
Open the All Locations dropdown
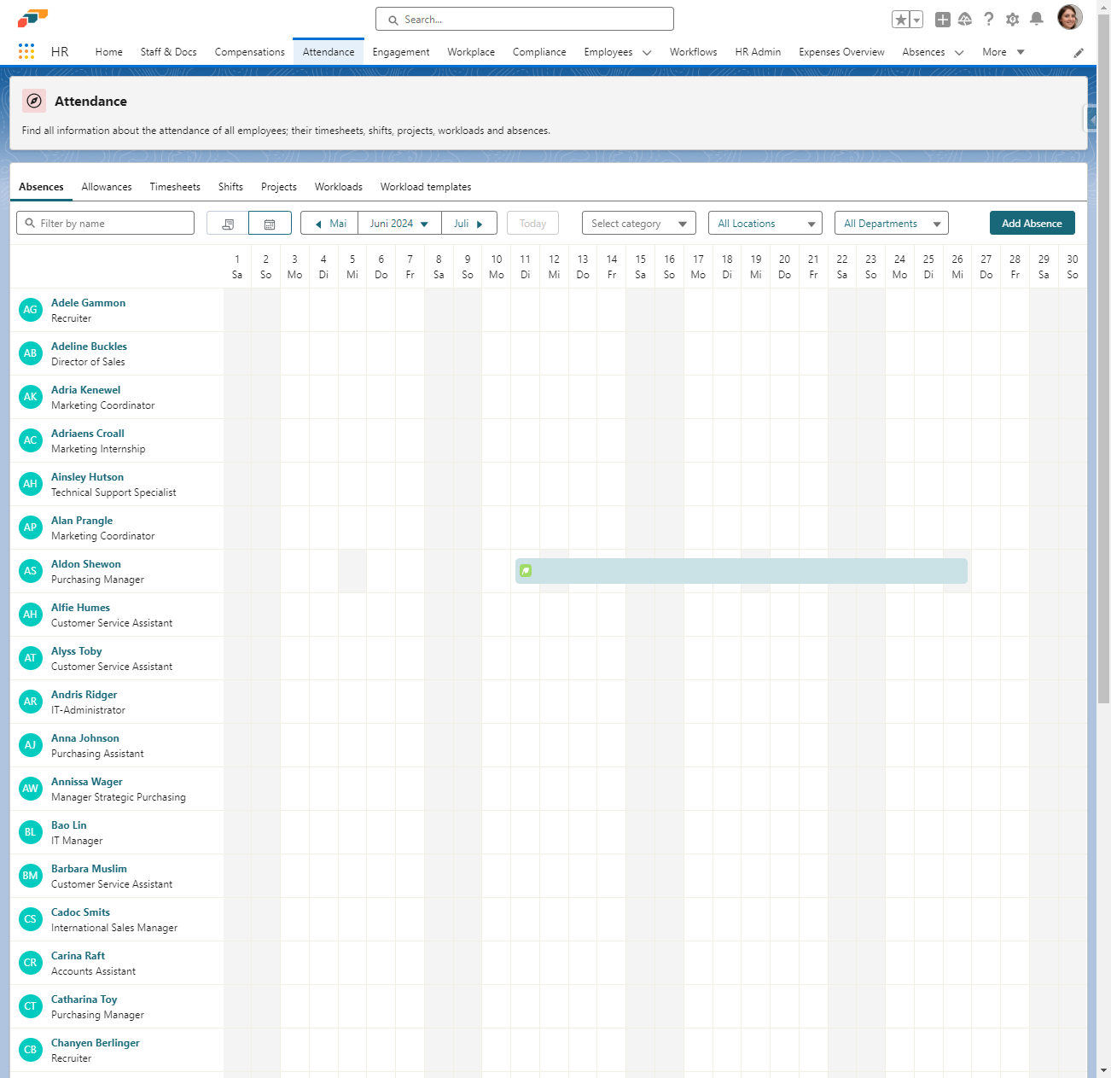click(x=765, y=224)
